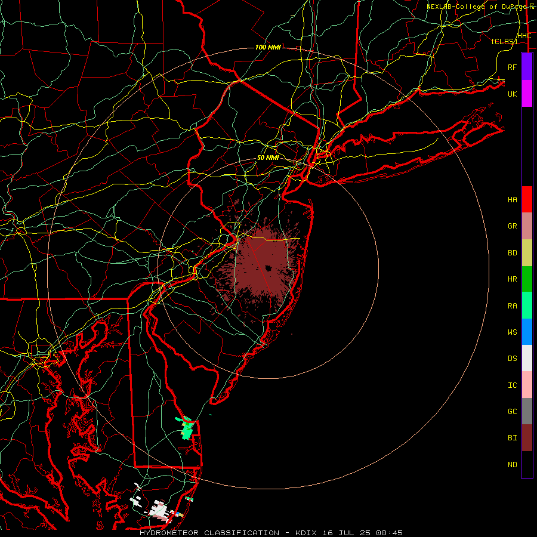
Task: Click the green rain echo near Delaware coast
Action: tap(187, 428)
